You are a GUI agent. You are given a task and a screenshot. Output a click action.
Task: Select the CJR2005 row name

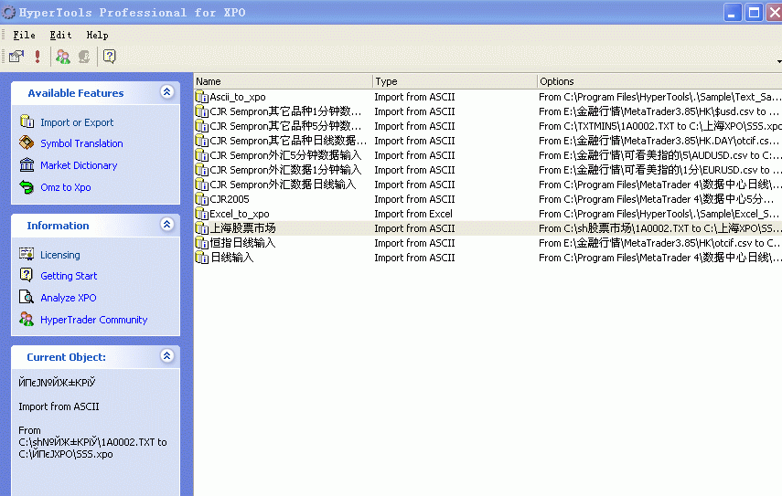pos(230,199)
